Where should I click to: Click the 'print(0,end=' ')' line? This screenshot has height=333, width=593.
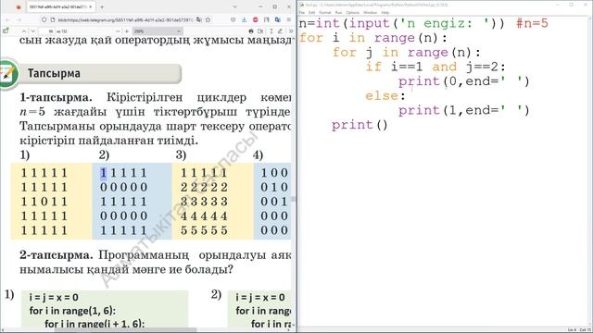pos(464,81)
